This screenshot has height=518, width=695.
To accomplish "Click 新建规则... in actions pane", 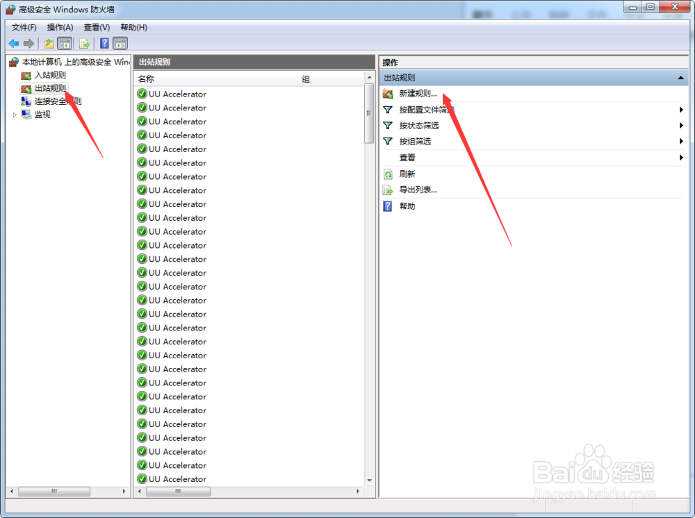I will [418, 94].
